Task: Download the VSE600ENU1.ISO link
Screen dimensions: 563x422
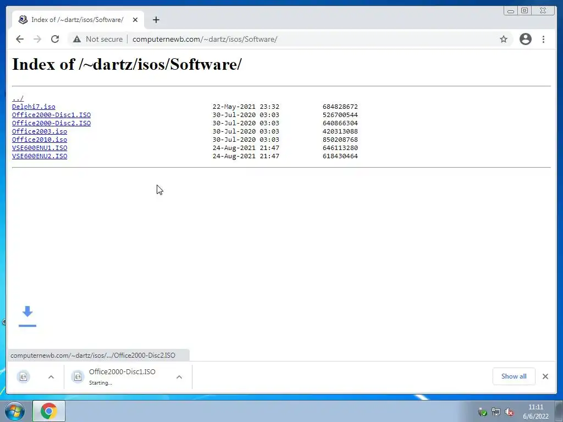Action: tap(40, 148)
